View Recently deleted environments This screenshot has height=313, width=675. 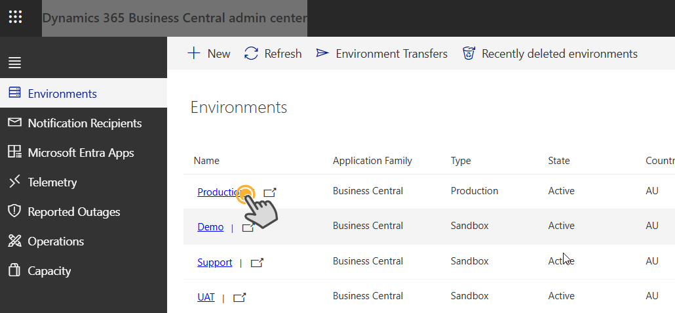(x=550, y=54)
